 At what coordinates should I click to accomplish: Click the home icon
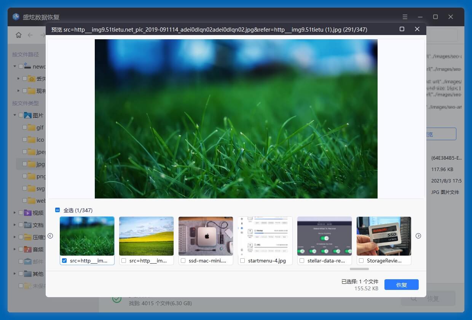coord(19,35)
